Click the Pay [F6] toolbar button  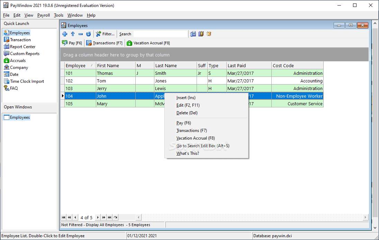click(72, 43)
